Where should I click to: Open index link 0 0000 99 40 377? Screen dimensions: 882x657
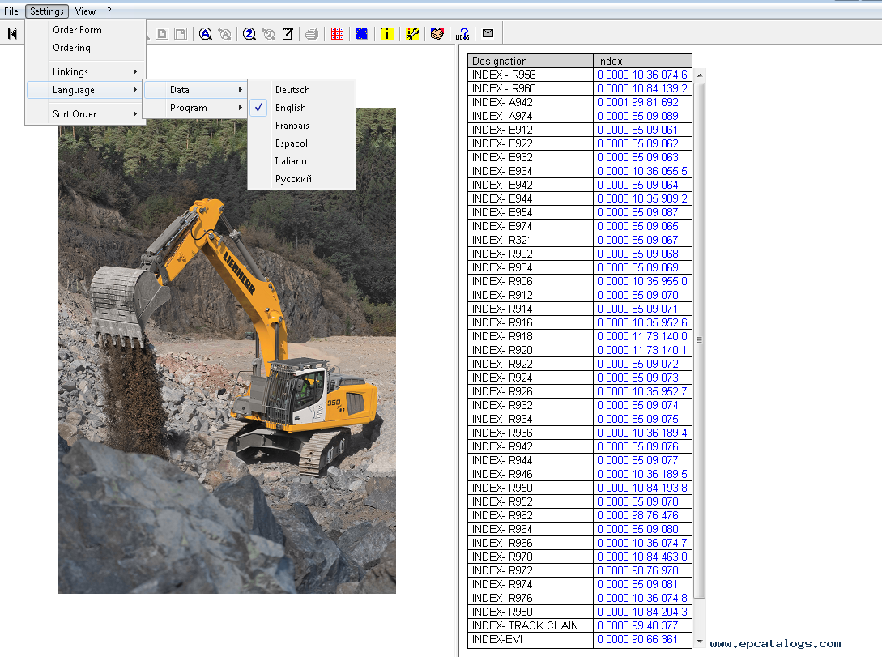tap(637, 625)
